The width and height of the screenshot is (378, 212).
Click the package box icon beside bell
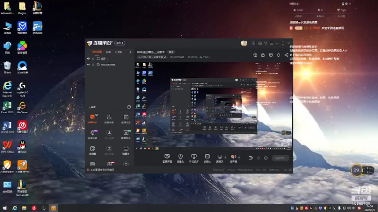pyautogui.click(x=271, y=55)
